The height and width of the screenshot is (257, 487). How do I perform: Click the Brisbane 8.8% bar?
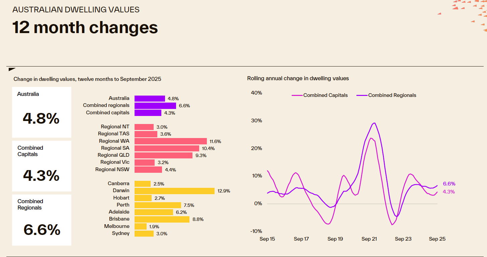point(162,219)
